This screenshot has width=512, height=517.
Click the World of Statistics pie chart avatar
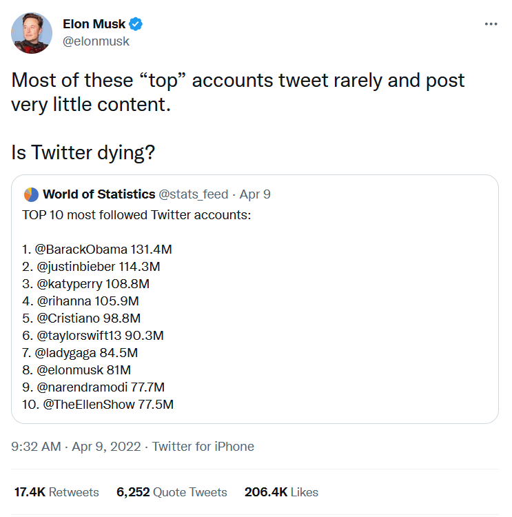[x=30, y=194]
